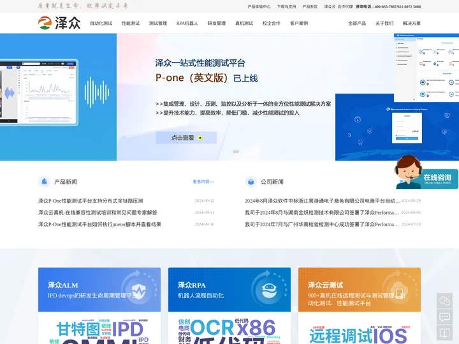Screen dimensions: 459x344
Task: Click the robot icon on 泽众RPA card
Action: pyautogui.click(x=269, y=290)
